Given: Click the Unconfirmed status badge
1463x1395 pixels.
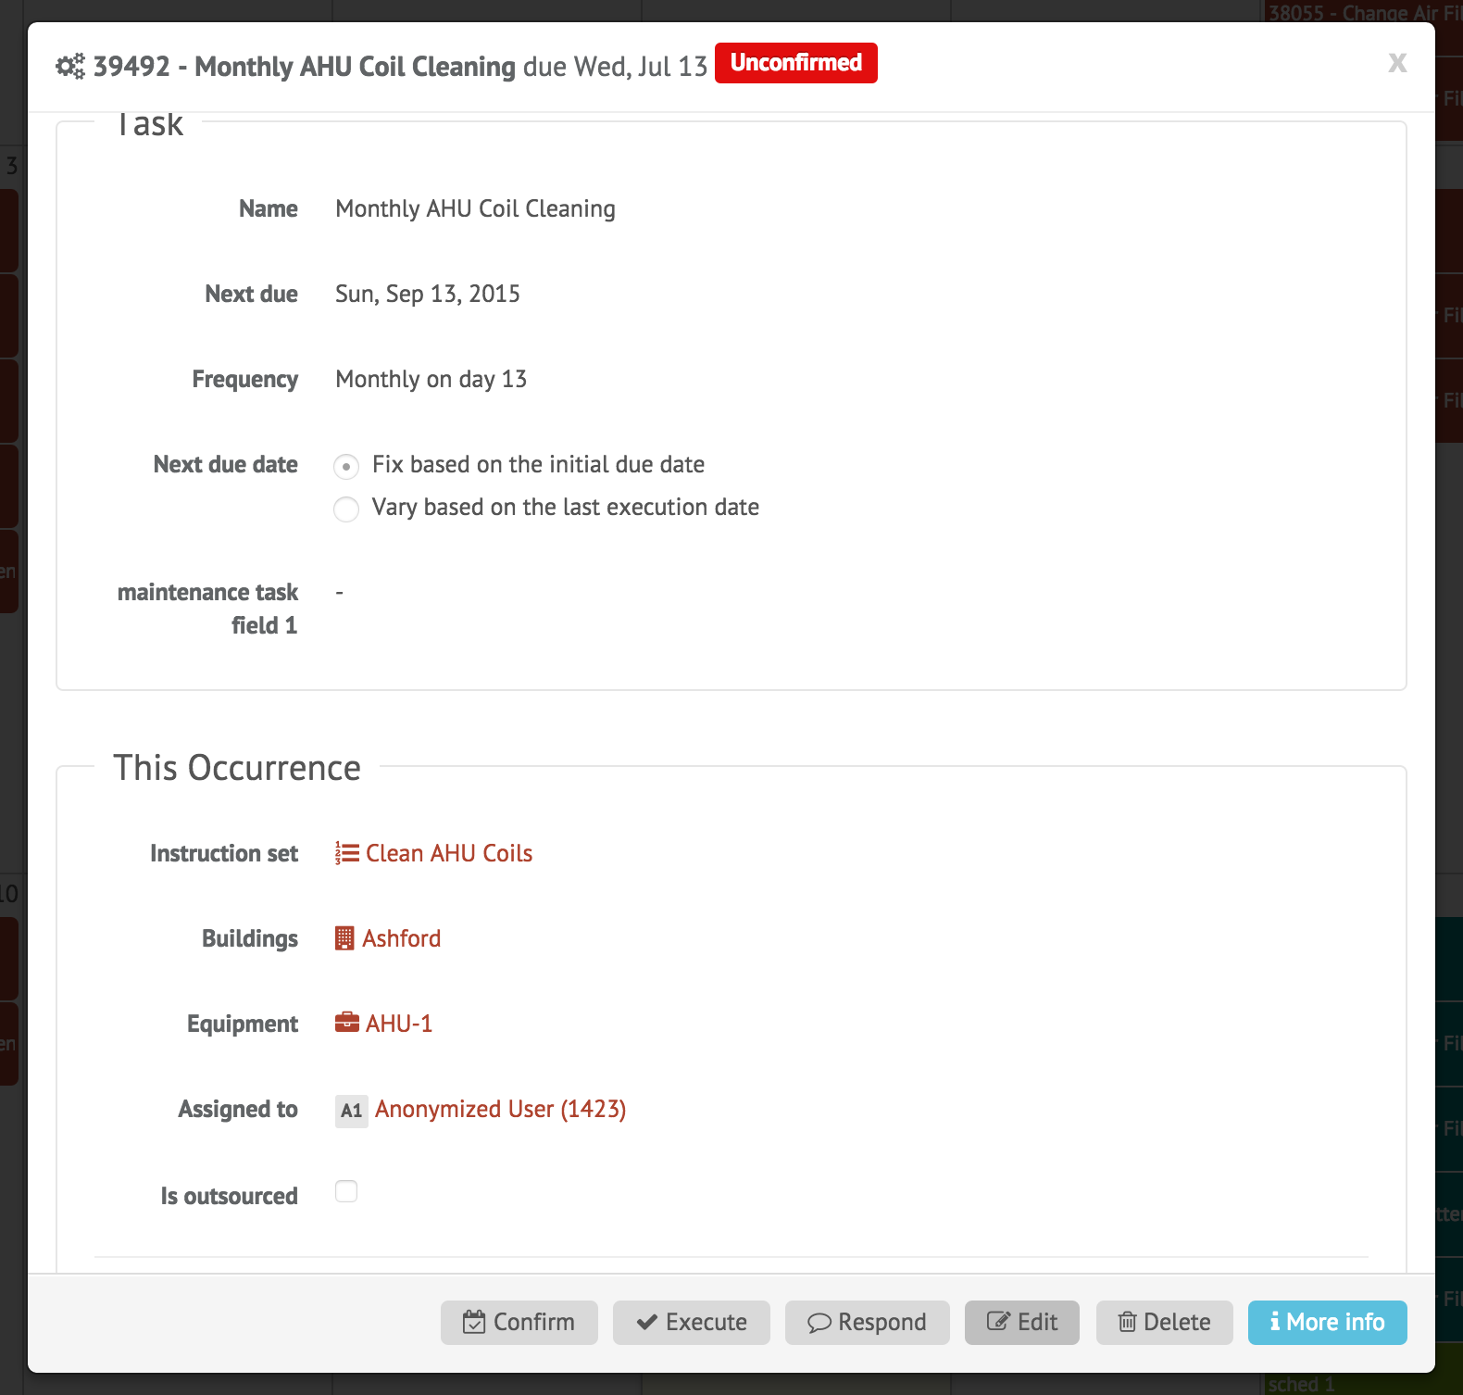Looking at the screenshot, I should click(795, 63).
